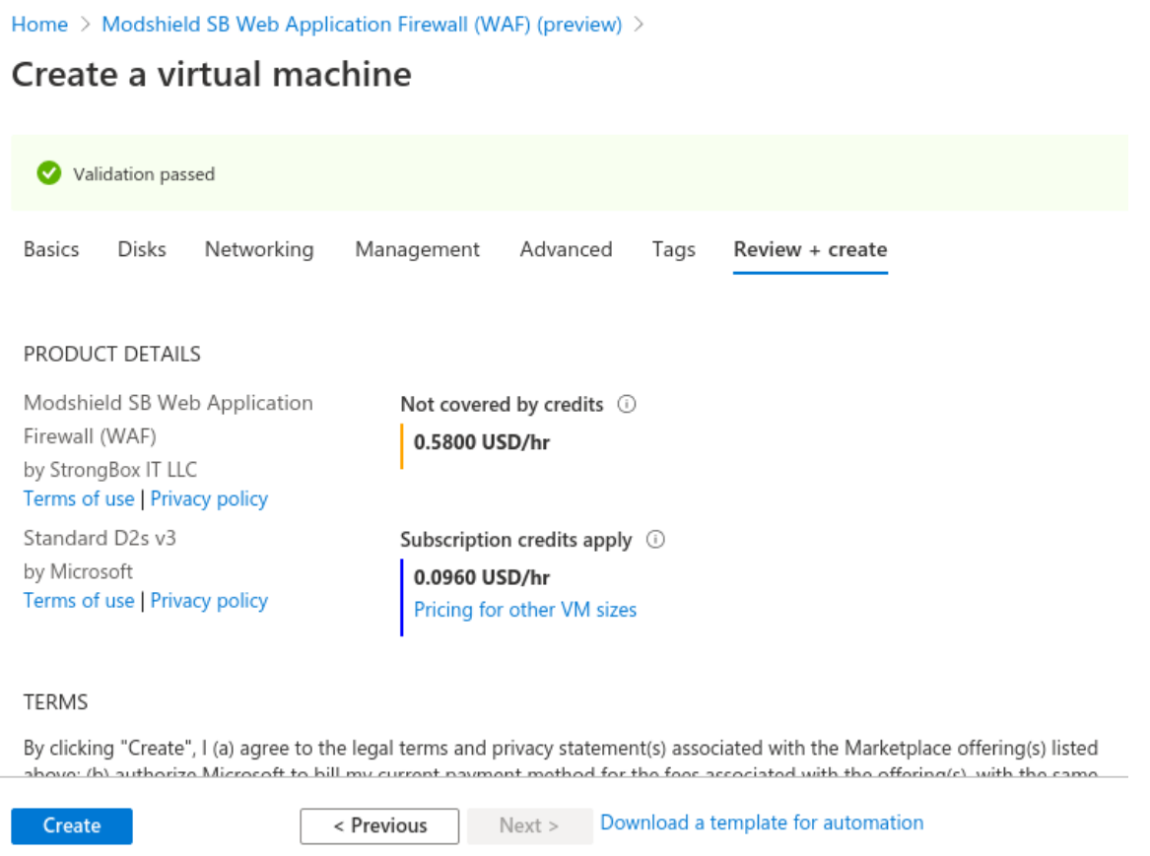Select the Review + create tab
Image resolution: width=1150 pixels, height=856 pixels.
click(x=810, y=250)
